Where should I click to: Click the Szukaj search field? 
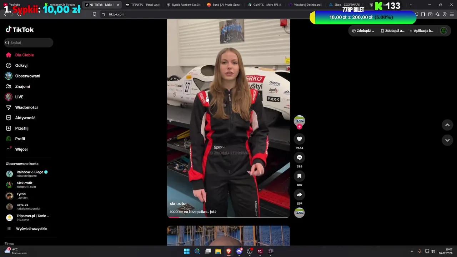(29, 42)
